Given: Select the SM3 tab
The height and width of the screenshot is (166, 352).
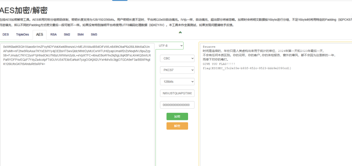Looking at the screenshot, I should pos(94,35).
